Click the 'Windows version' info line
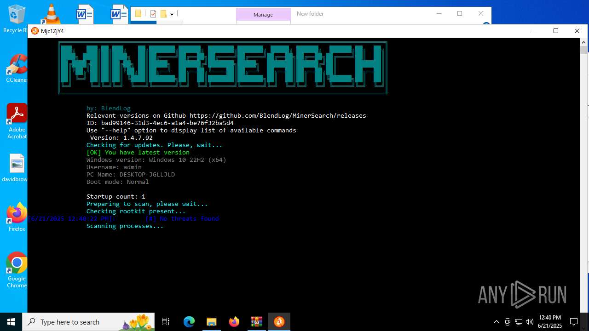This screenshot has width=589, height=331. [156, 160]
